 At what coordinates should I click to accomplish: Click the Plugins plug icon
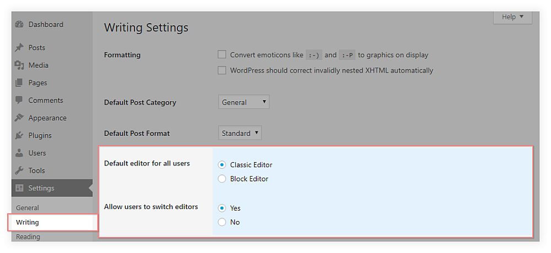(19, 135)
